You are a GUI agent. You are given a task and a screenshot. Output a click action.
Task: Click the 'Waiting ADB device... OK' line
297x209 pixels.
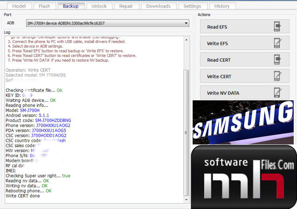click(31, 100)
